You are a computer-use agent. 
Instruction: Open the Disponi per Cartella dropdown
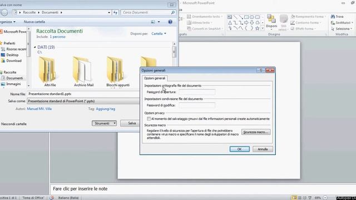(x=159, y=33)
